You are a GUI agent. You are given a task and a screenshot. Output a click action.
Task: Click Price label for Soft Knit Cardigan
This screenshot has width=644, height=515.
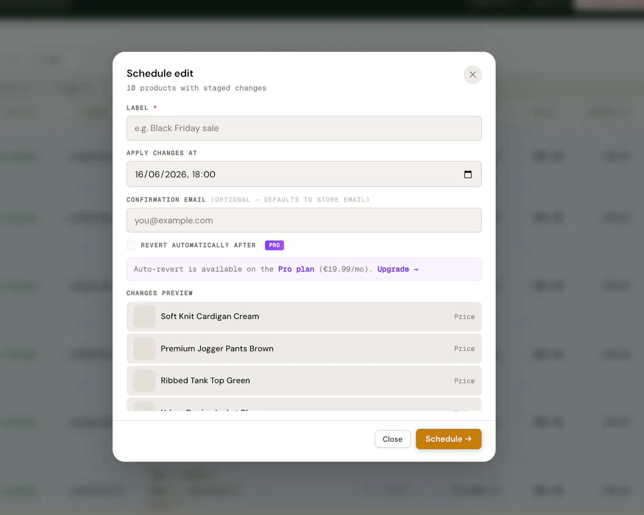[x=464, y=317]
